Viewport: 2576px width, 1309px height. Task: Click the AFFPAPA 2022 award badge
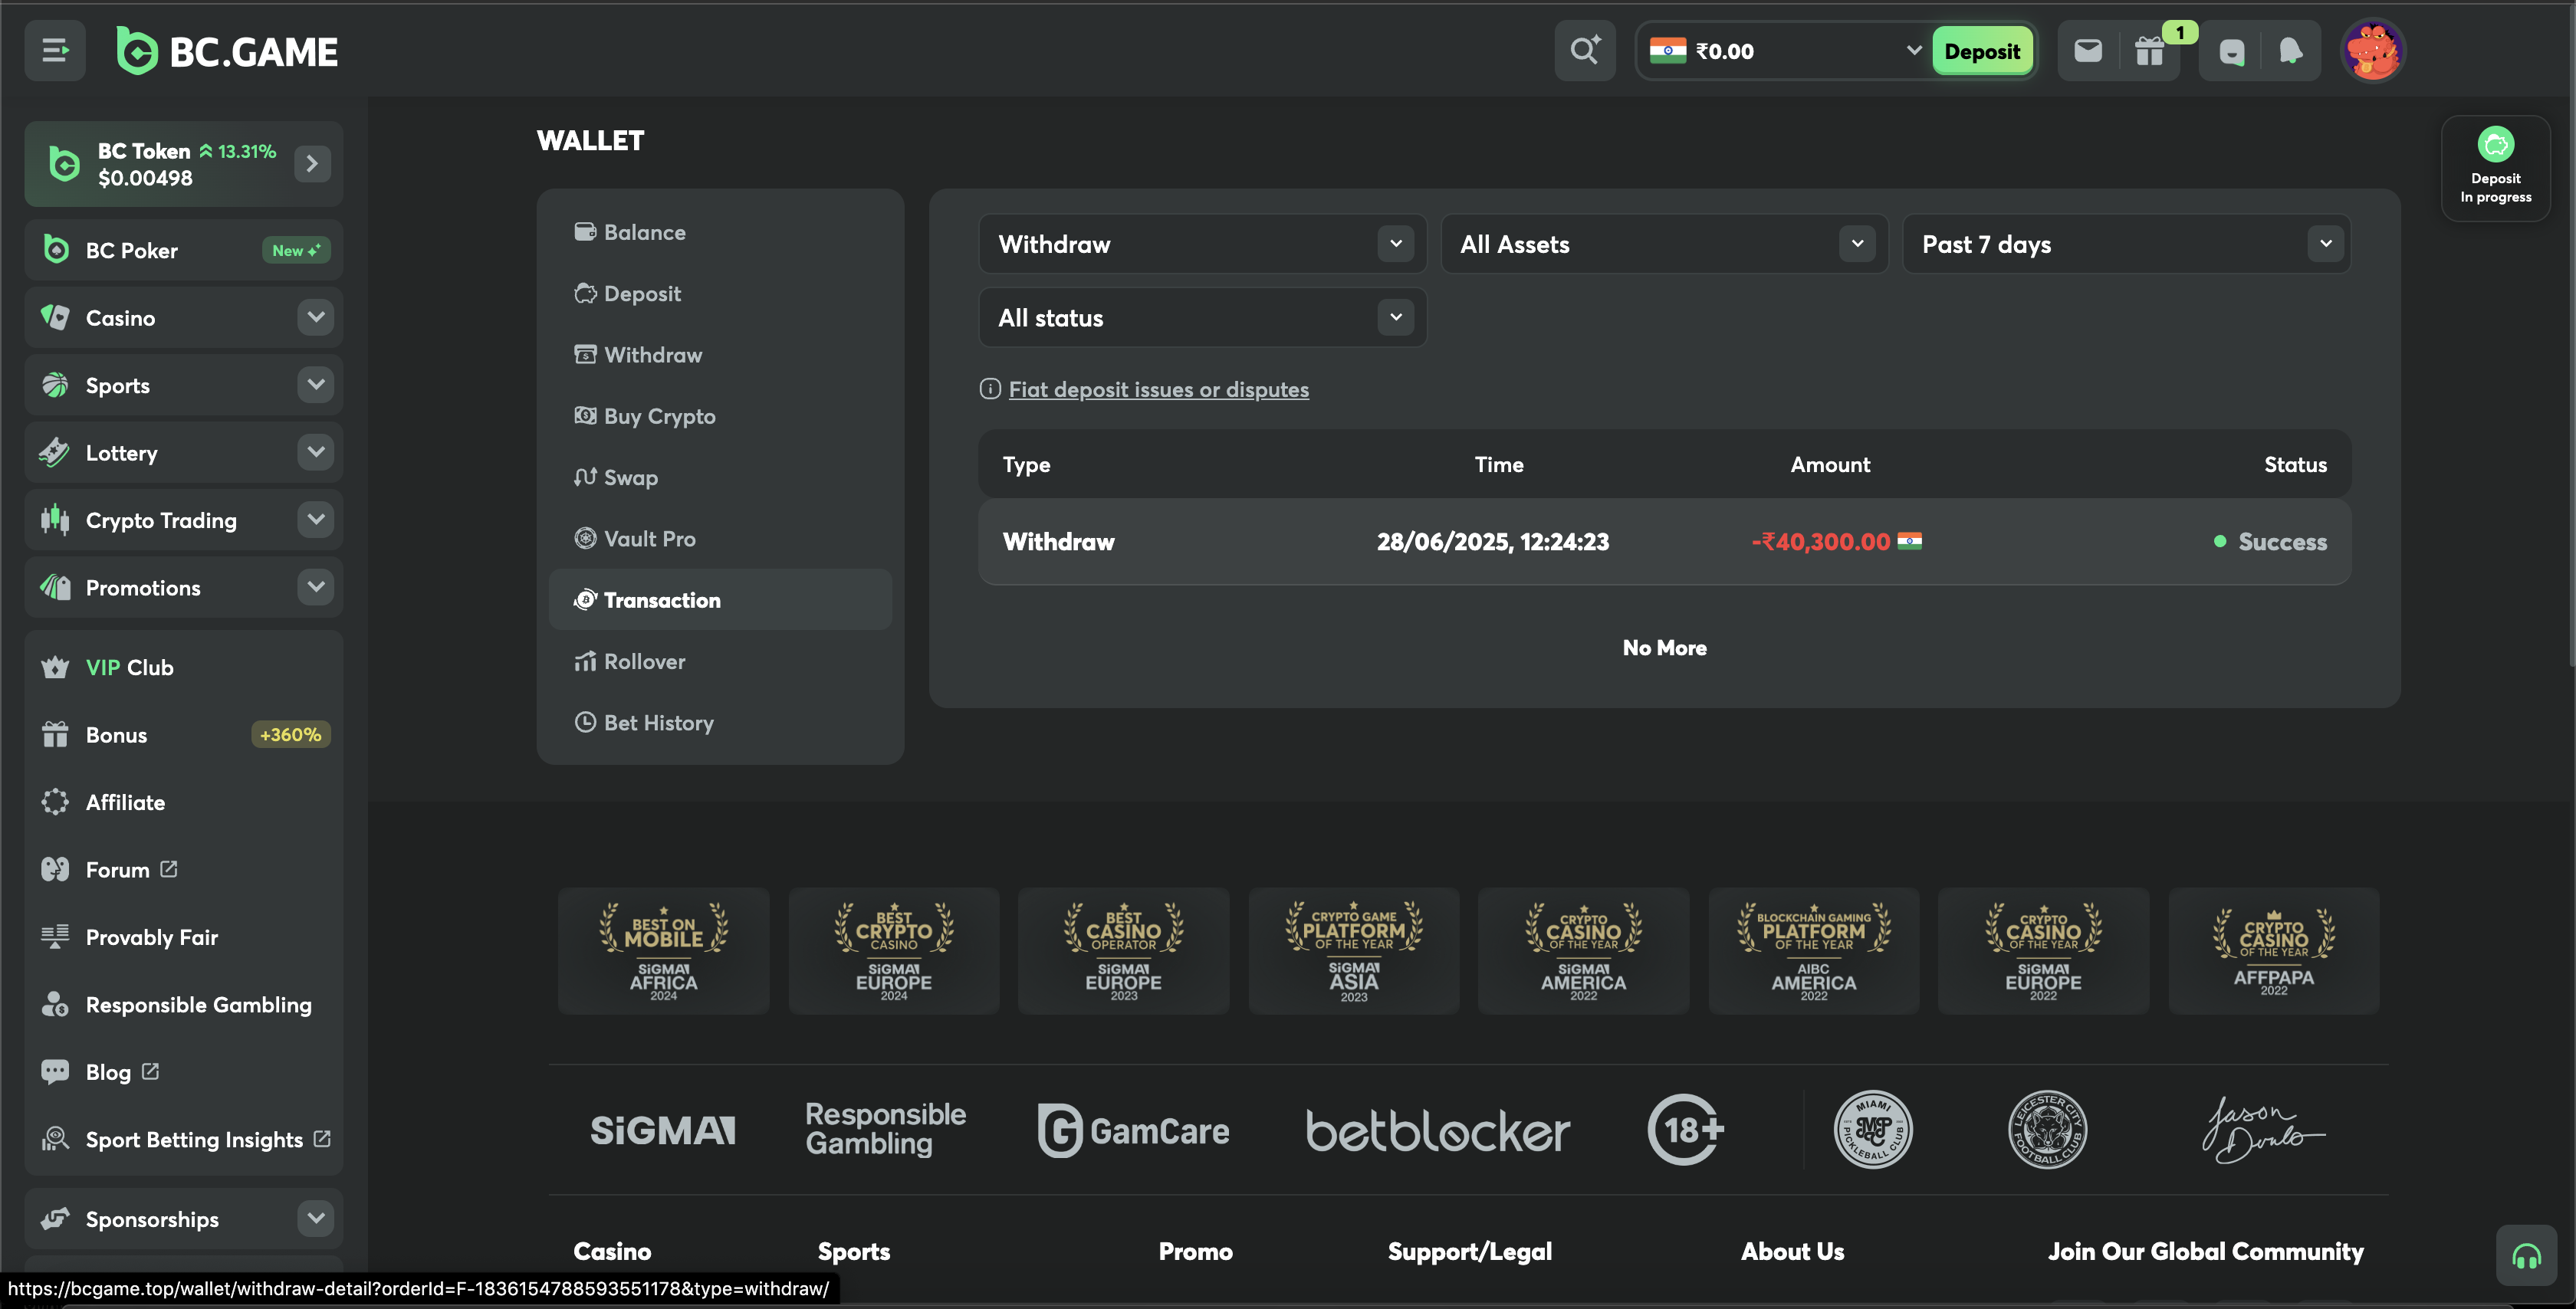[x=2273, y=951]
